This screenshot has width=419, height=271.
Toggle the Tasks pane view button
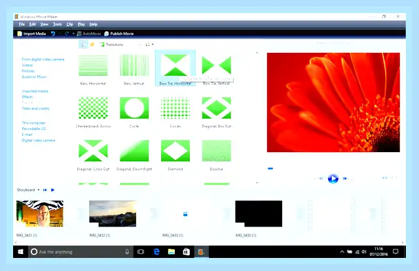point(83,44)
